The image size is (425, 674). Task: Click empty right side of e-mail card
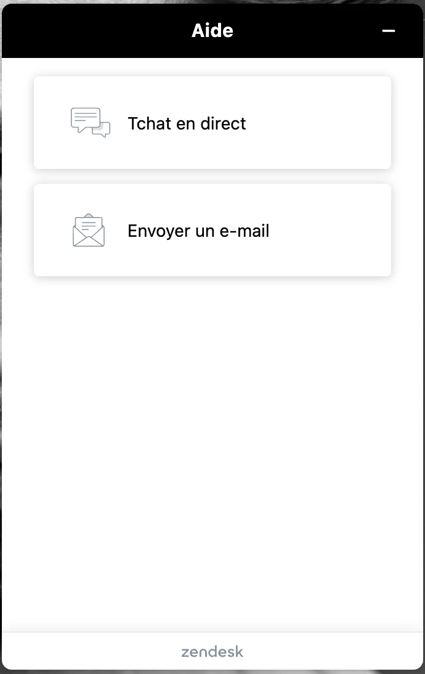pos(335,230)
